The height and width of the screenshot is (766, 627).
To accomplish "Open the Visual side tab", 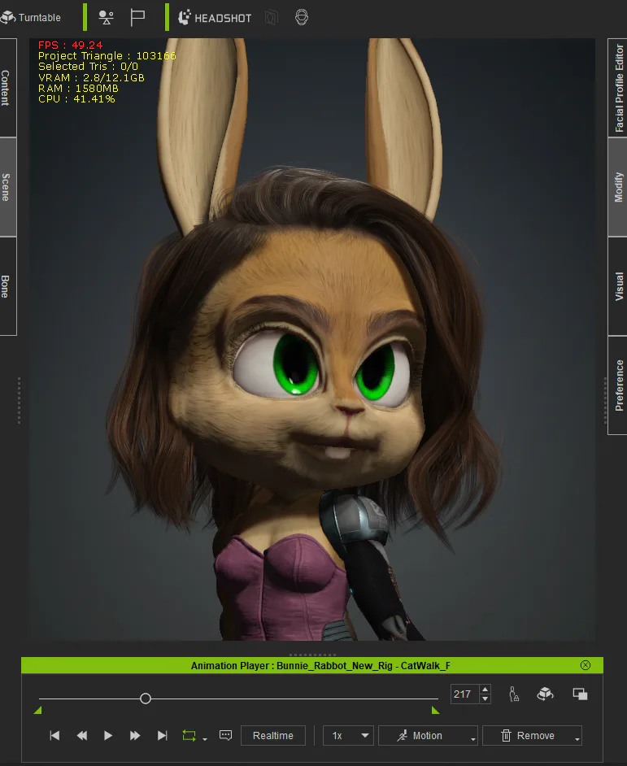I will tap(618, 286).
